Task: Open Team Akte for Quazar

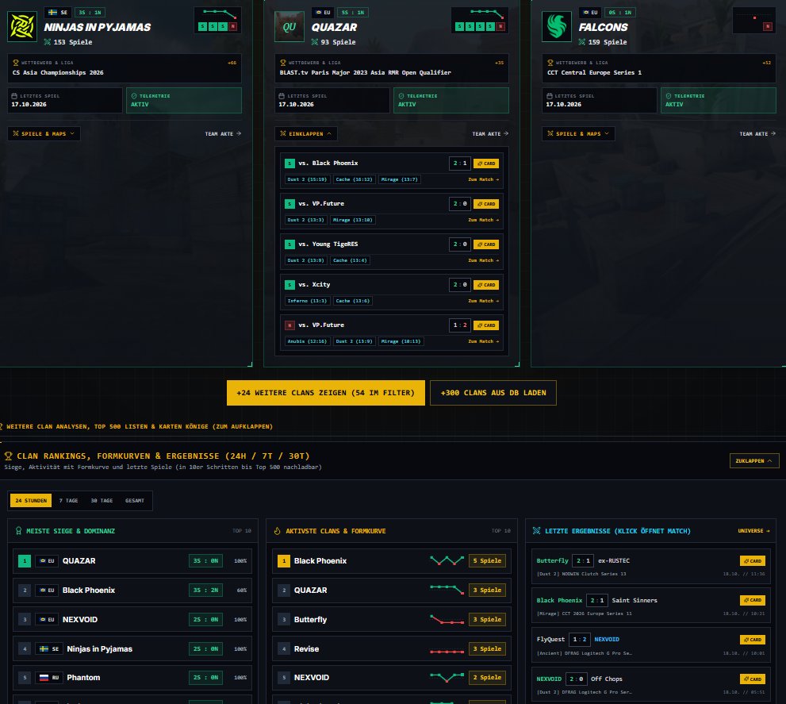Action: pyautogui.click(x=490, y=133)
